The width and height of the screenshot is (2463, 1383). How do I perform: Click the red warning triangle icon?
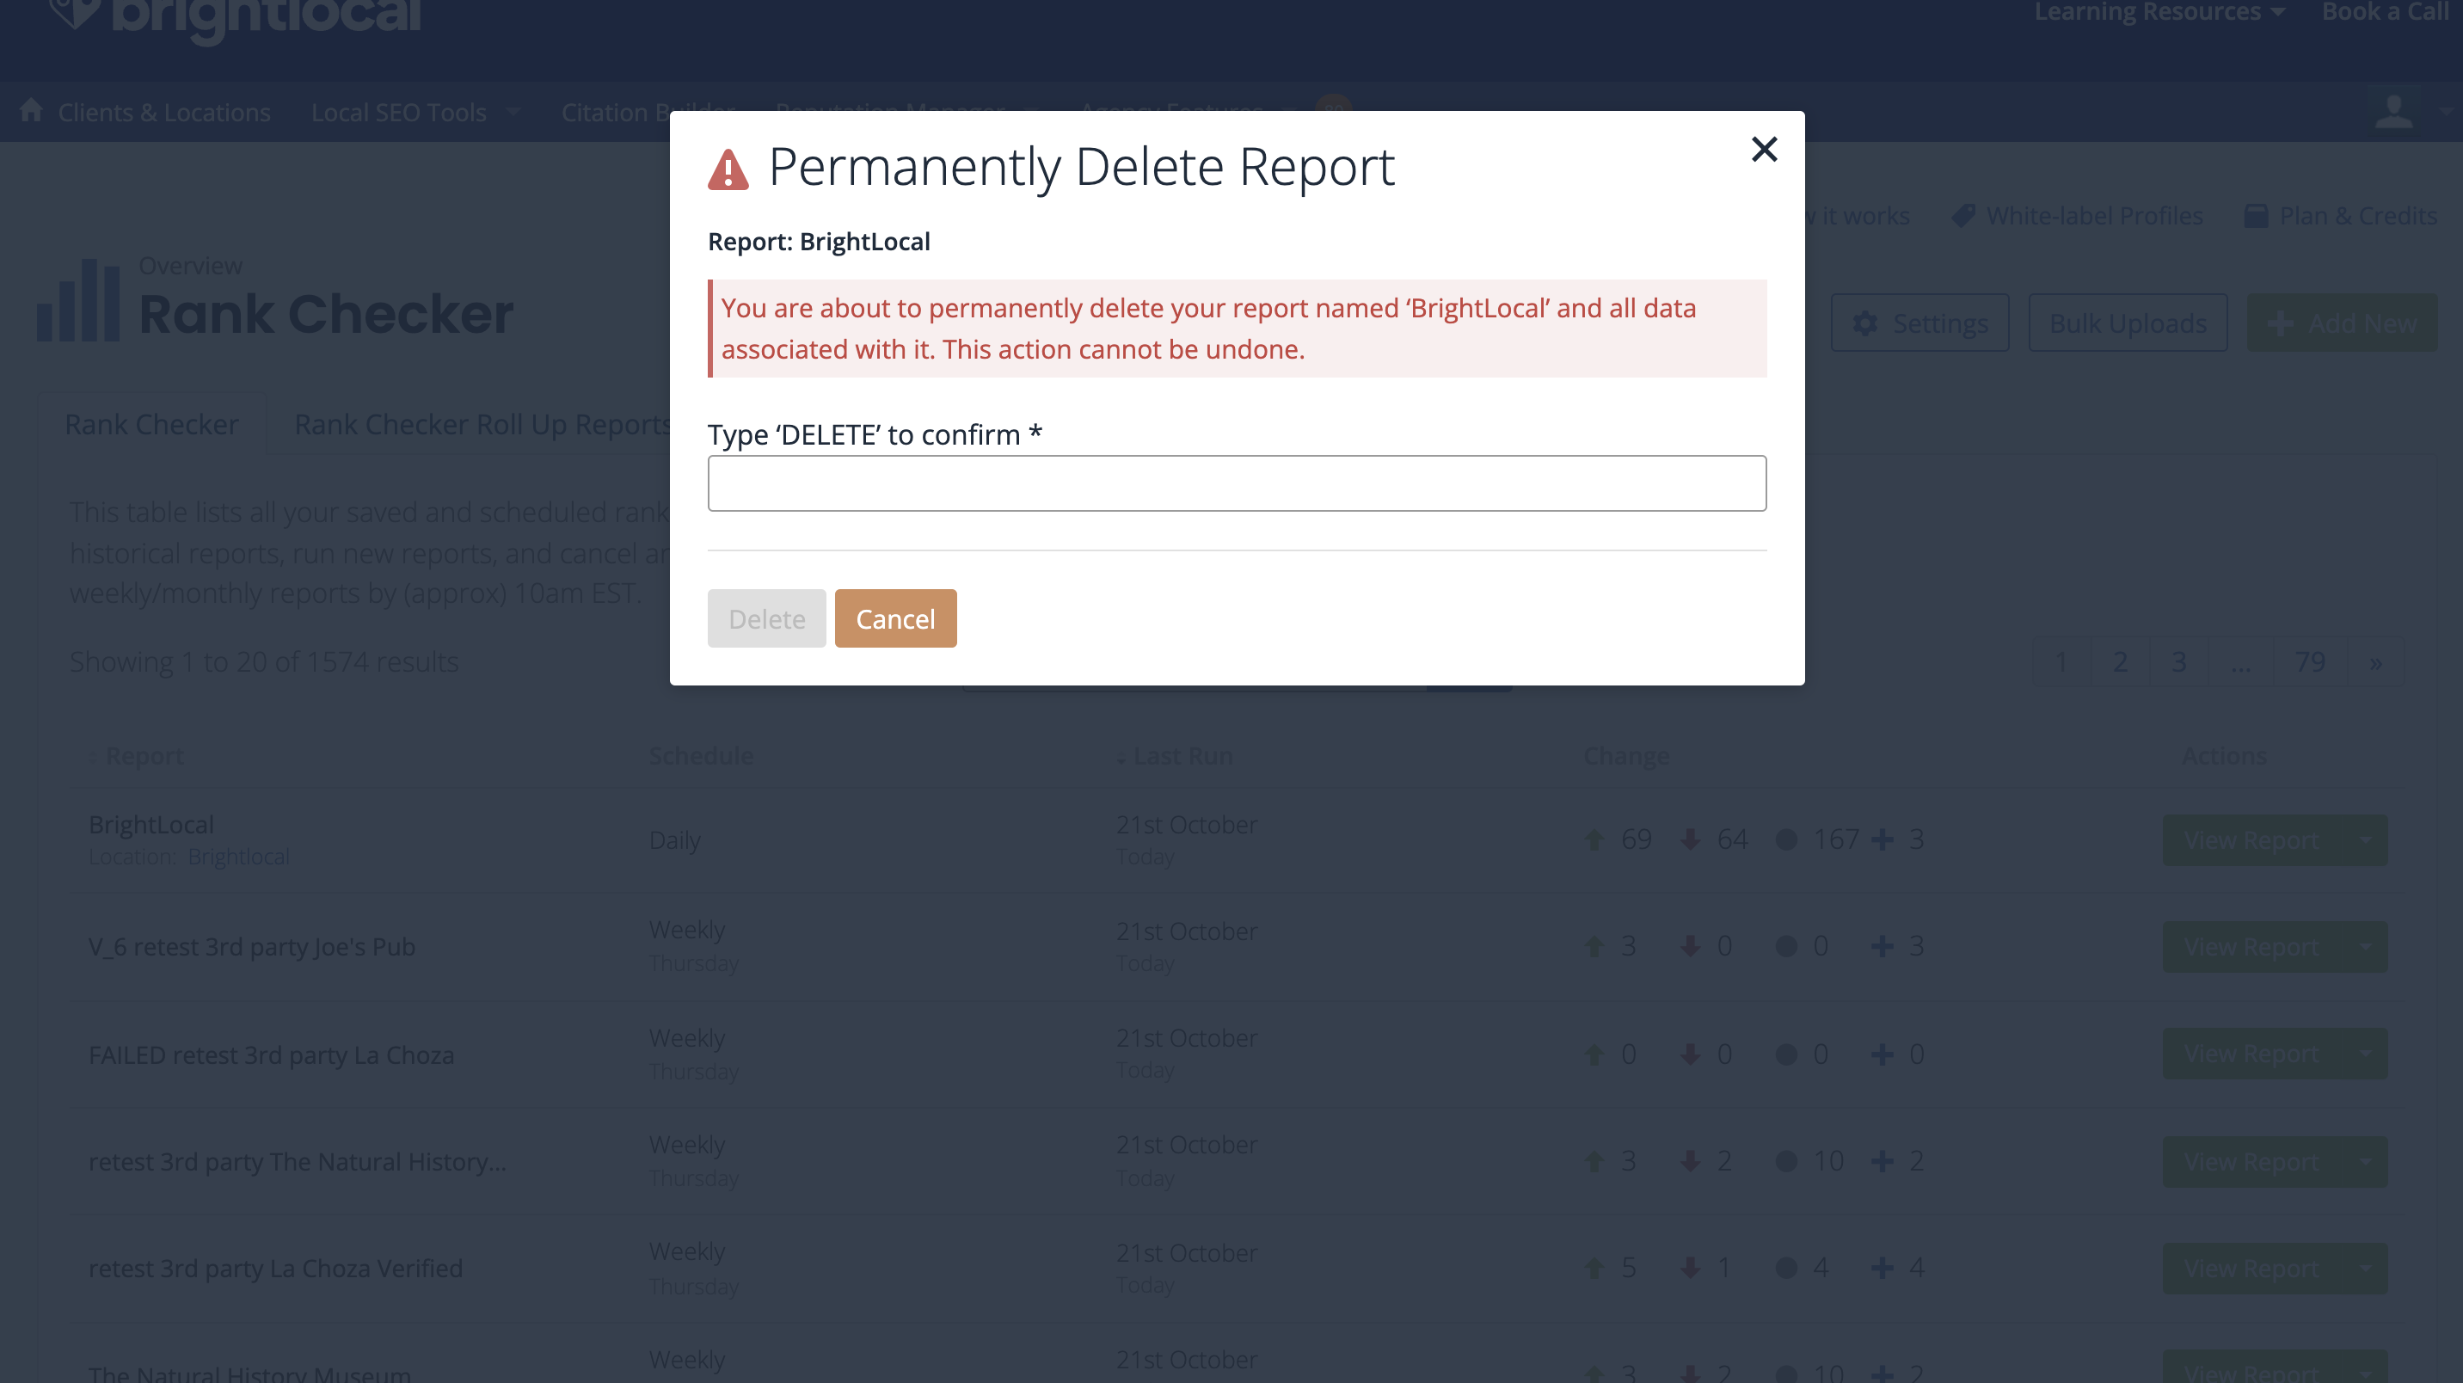728,170
